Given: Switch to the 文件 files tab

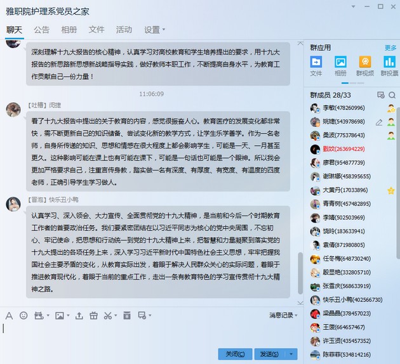Looking at the screenshot, I should pos(97,30).
